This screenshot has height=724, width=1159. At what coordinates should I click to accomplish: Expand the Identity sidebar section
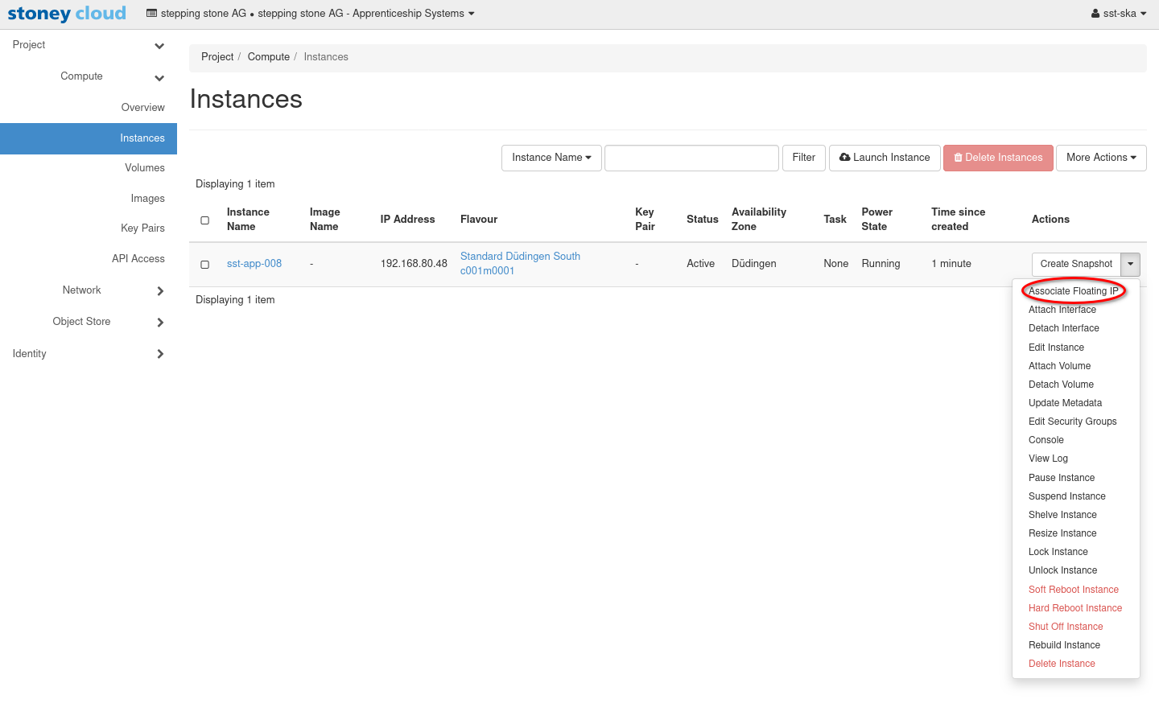[x=159, y=354]
